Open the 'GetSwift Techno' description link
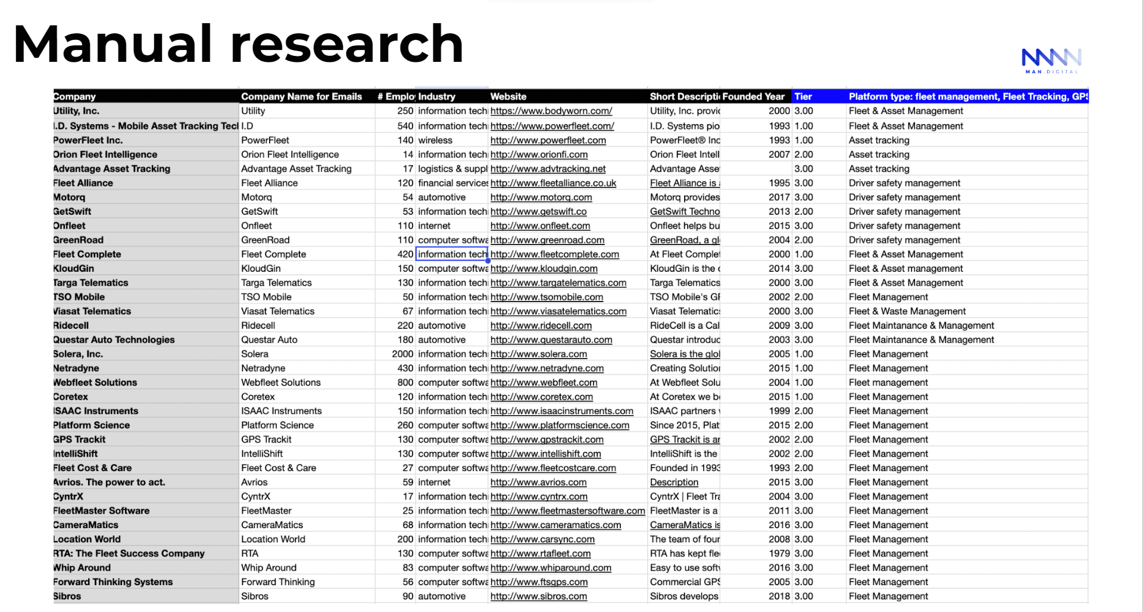 pyautogui.click(x=685, y=212)
